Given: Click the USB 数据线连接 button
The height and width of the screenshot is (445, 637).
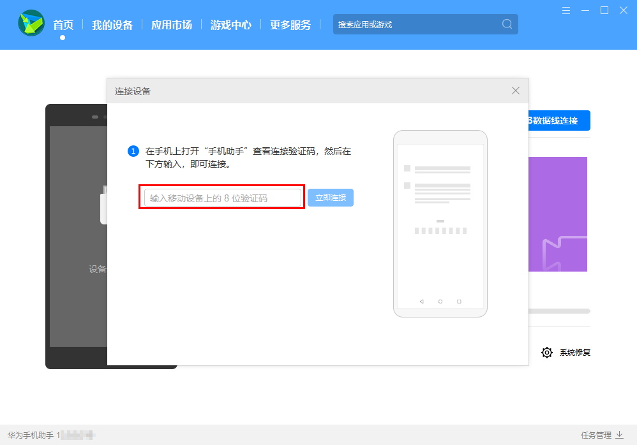Looking at the screenshot, I should [559, 120].
